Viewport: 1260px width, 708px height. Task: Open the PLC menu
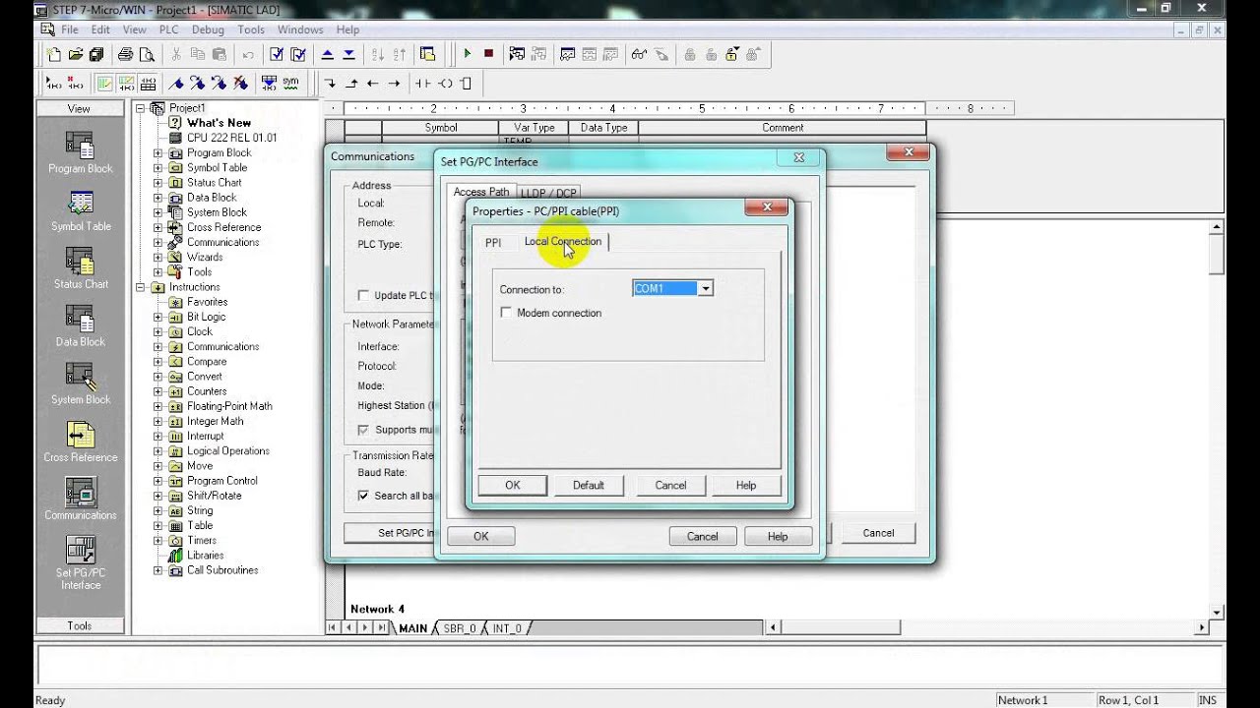(x=168, y=29)
